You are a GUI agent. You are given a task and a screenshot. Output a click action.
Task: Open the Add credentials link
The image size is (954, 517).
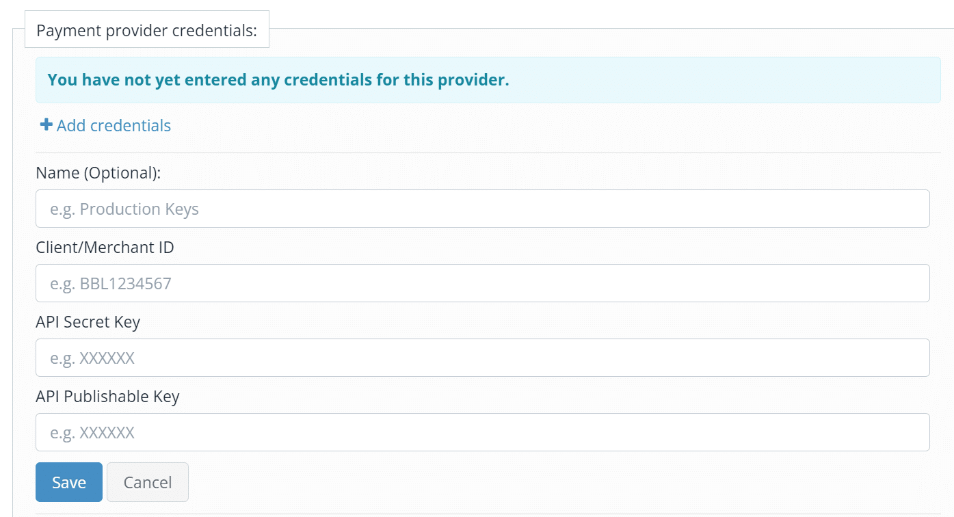(x=106, y=126)
